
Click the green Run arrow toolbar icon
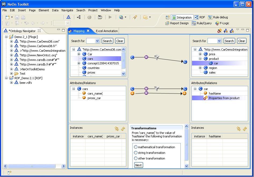[110, 17]
